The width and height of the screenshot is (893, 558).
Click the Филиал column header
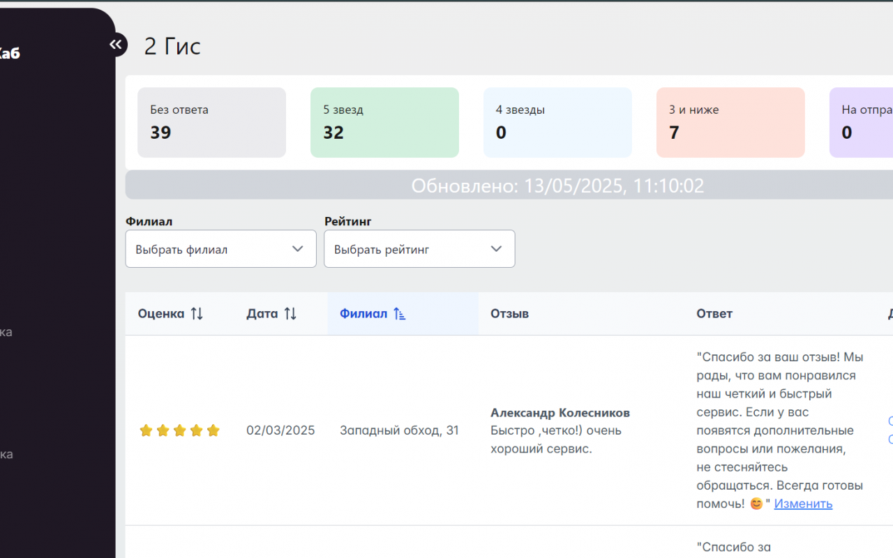coord(403,314)
